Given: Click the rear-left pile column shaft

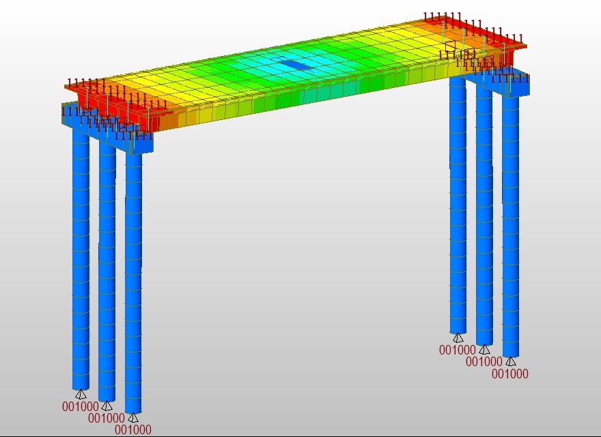Looking at the screenshot, I should pos(81,259).
